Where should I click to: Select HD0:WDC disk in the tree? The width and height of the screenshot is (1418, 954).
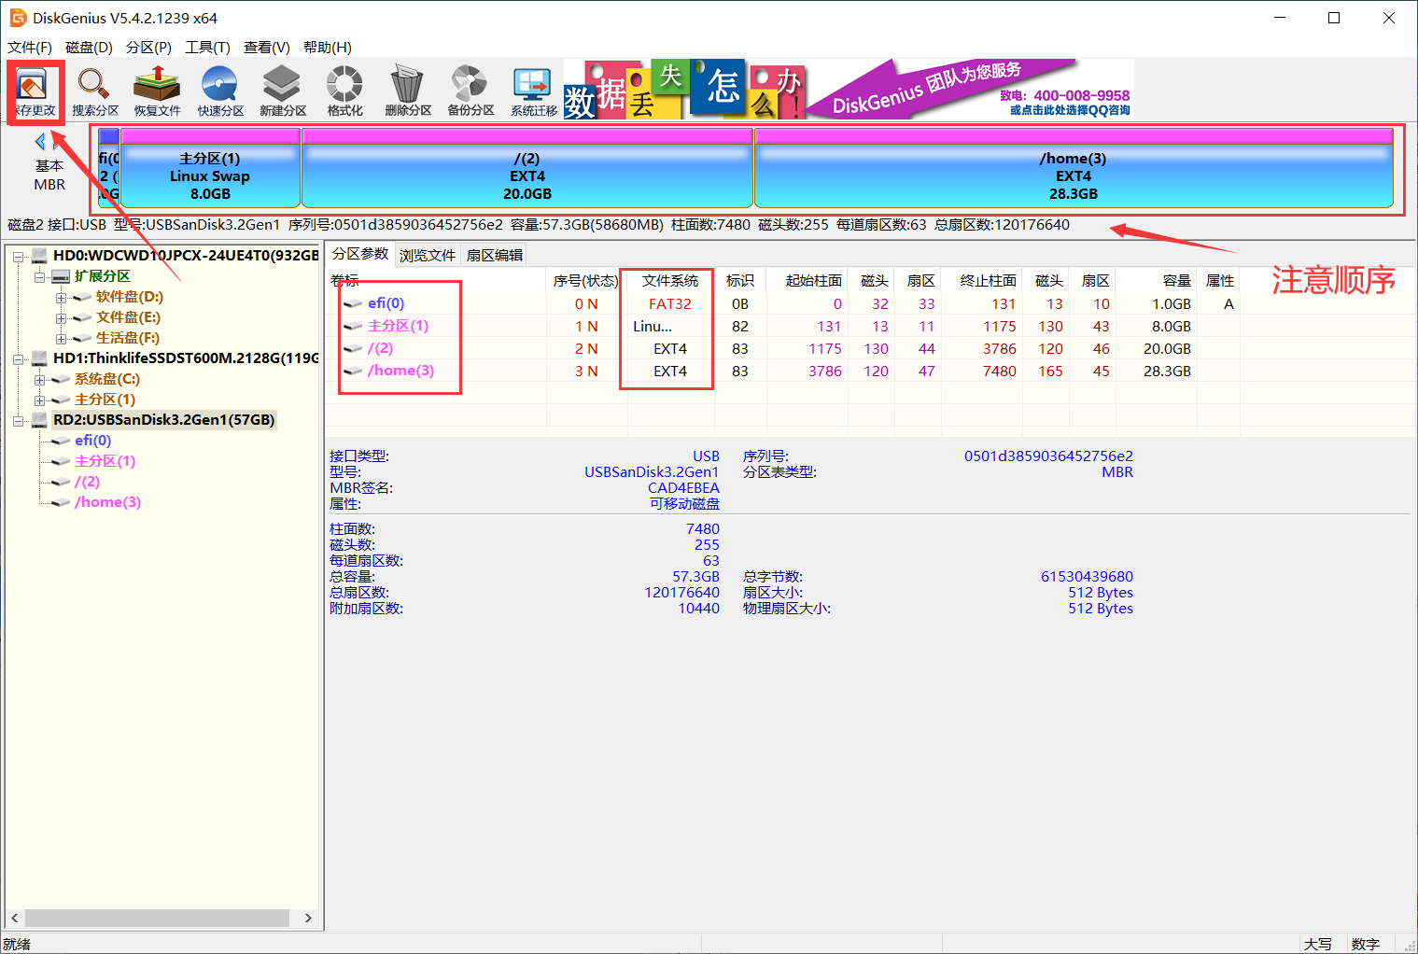pos(186,256)
